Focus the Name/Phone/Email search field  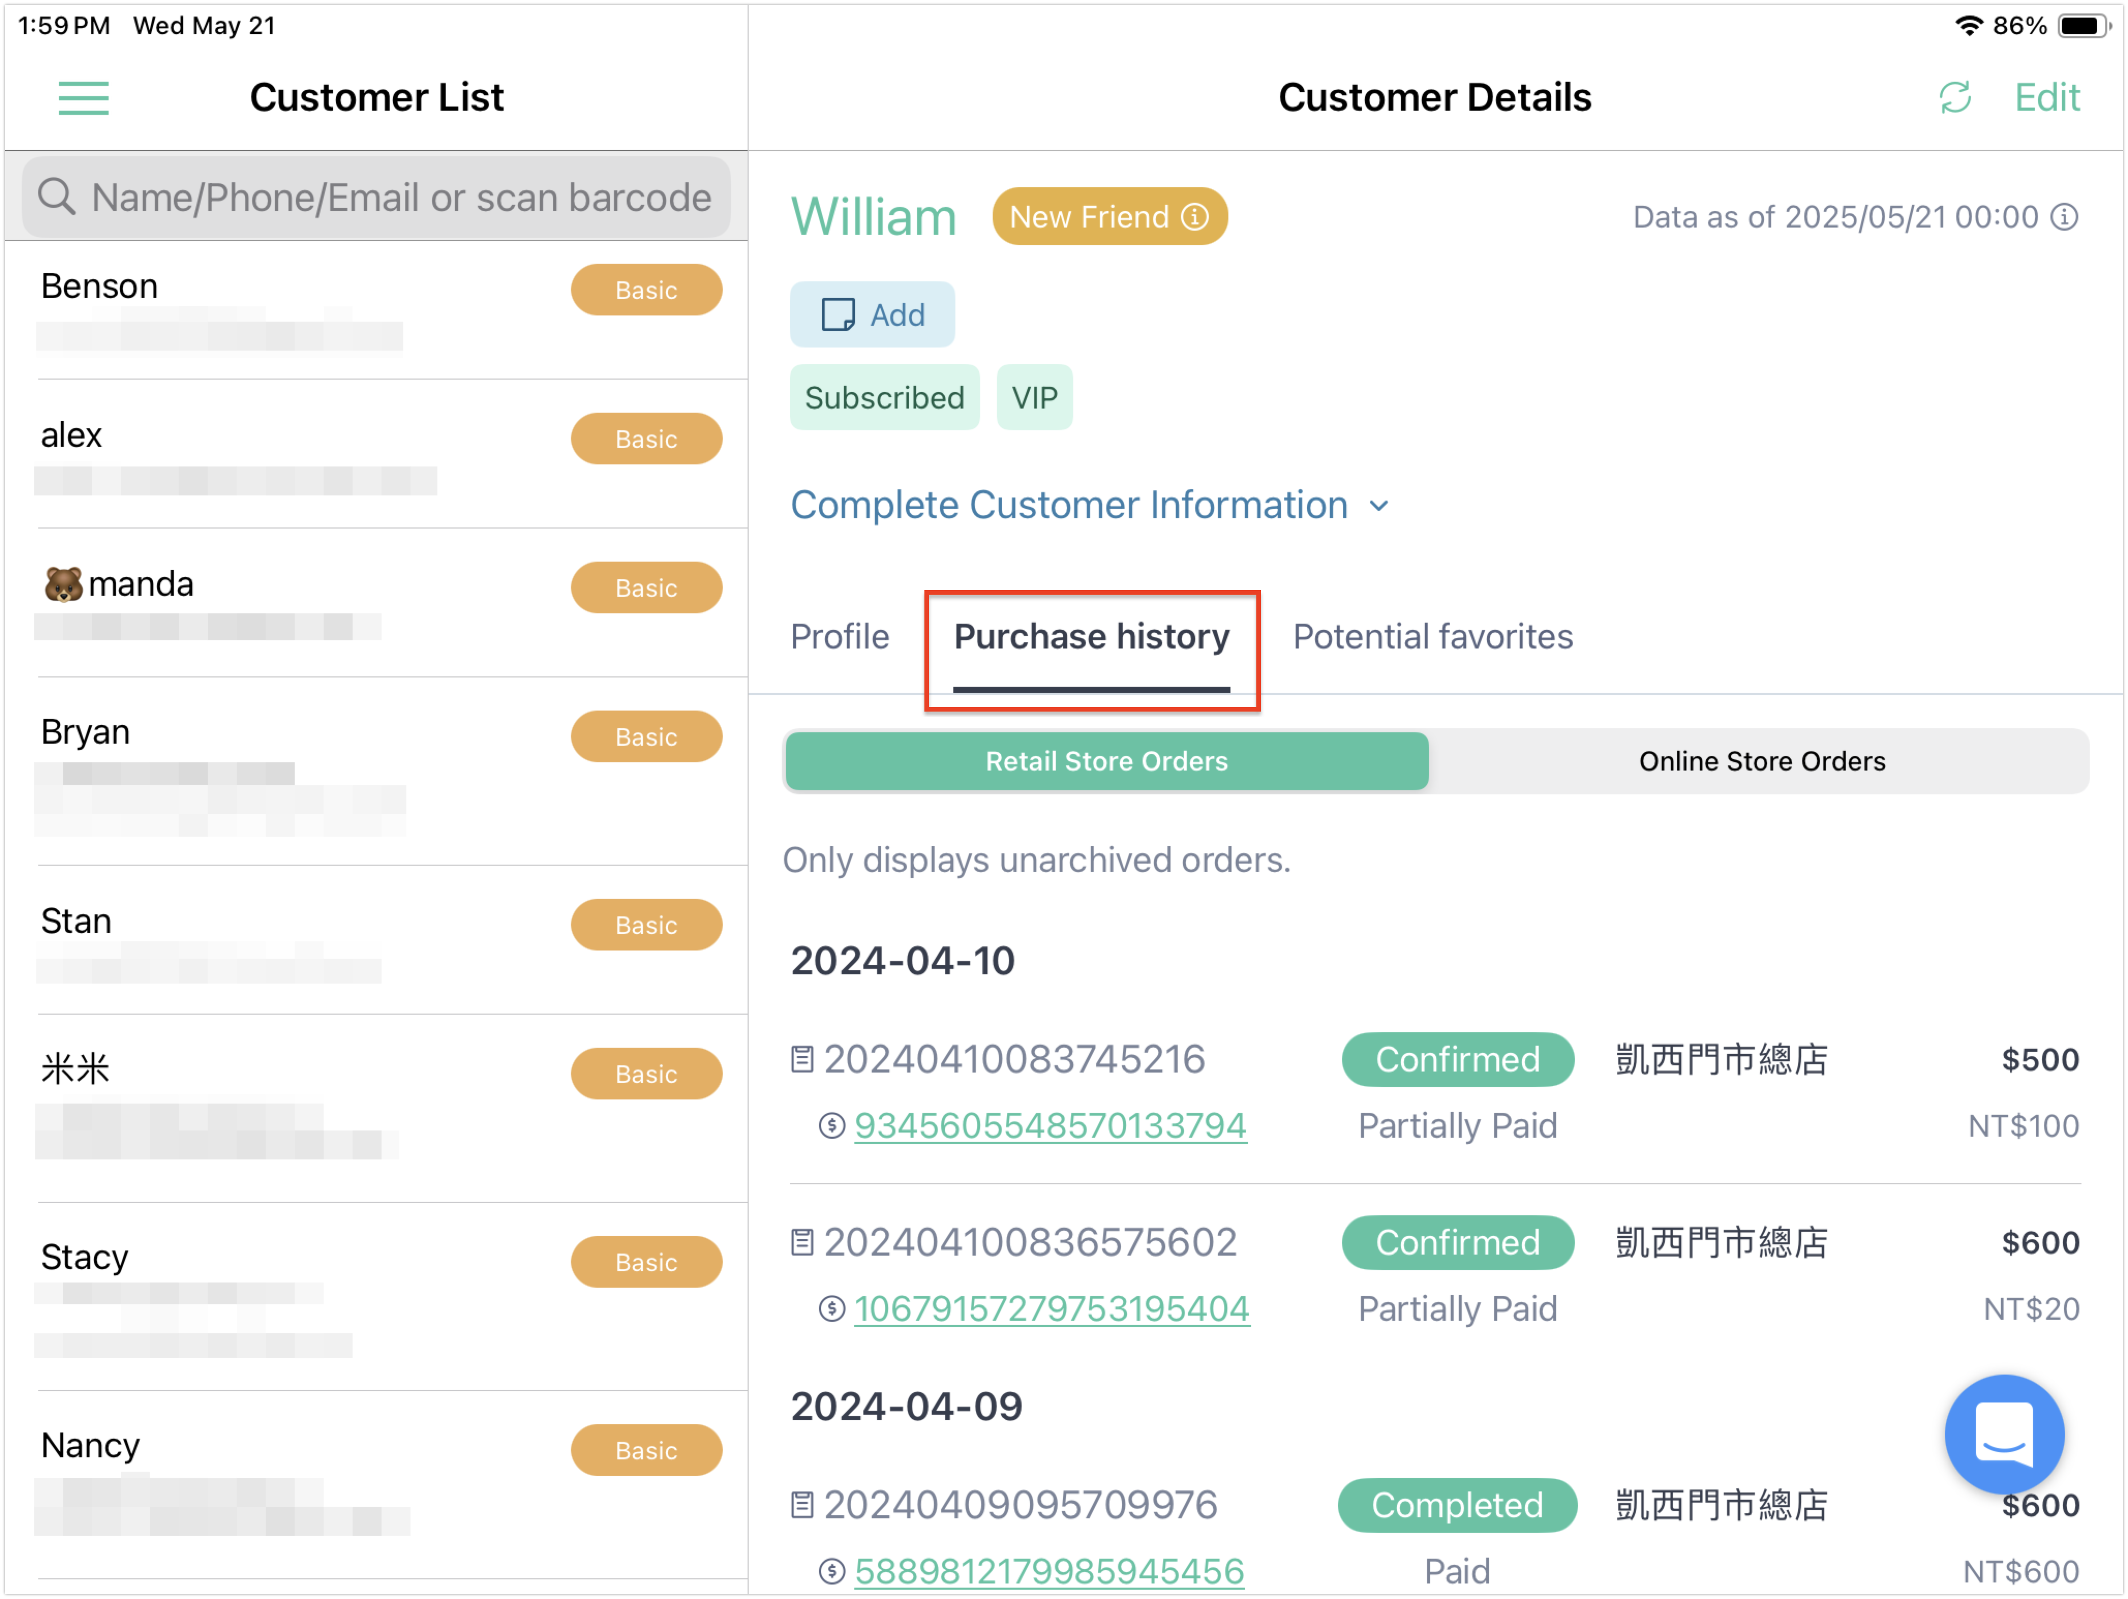[x=376, y=197]
